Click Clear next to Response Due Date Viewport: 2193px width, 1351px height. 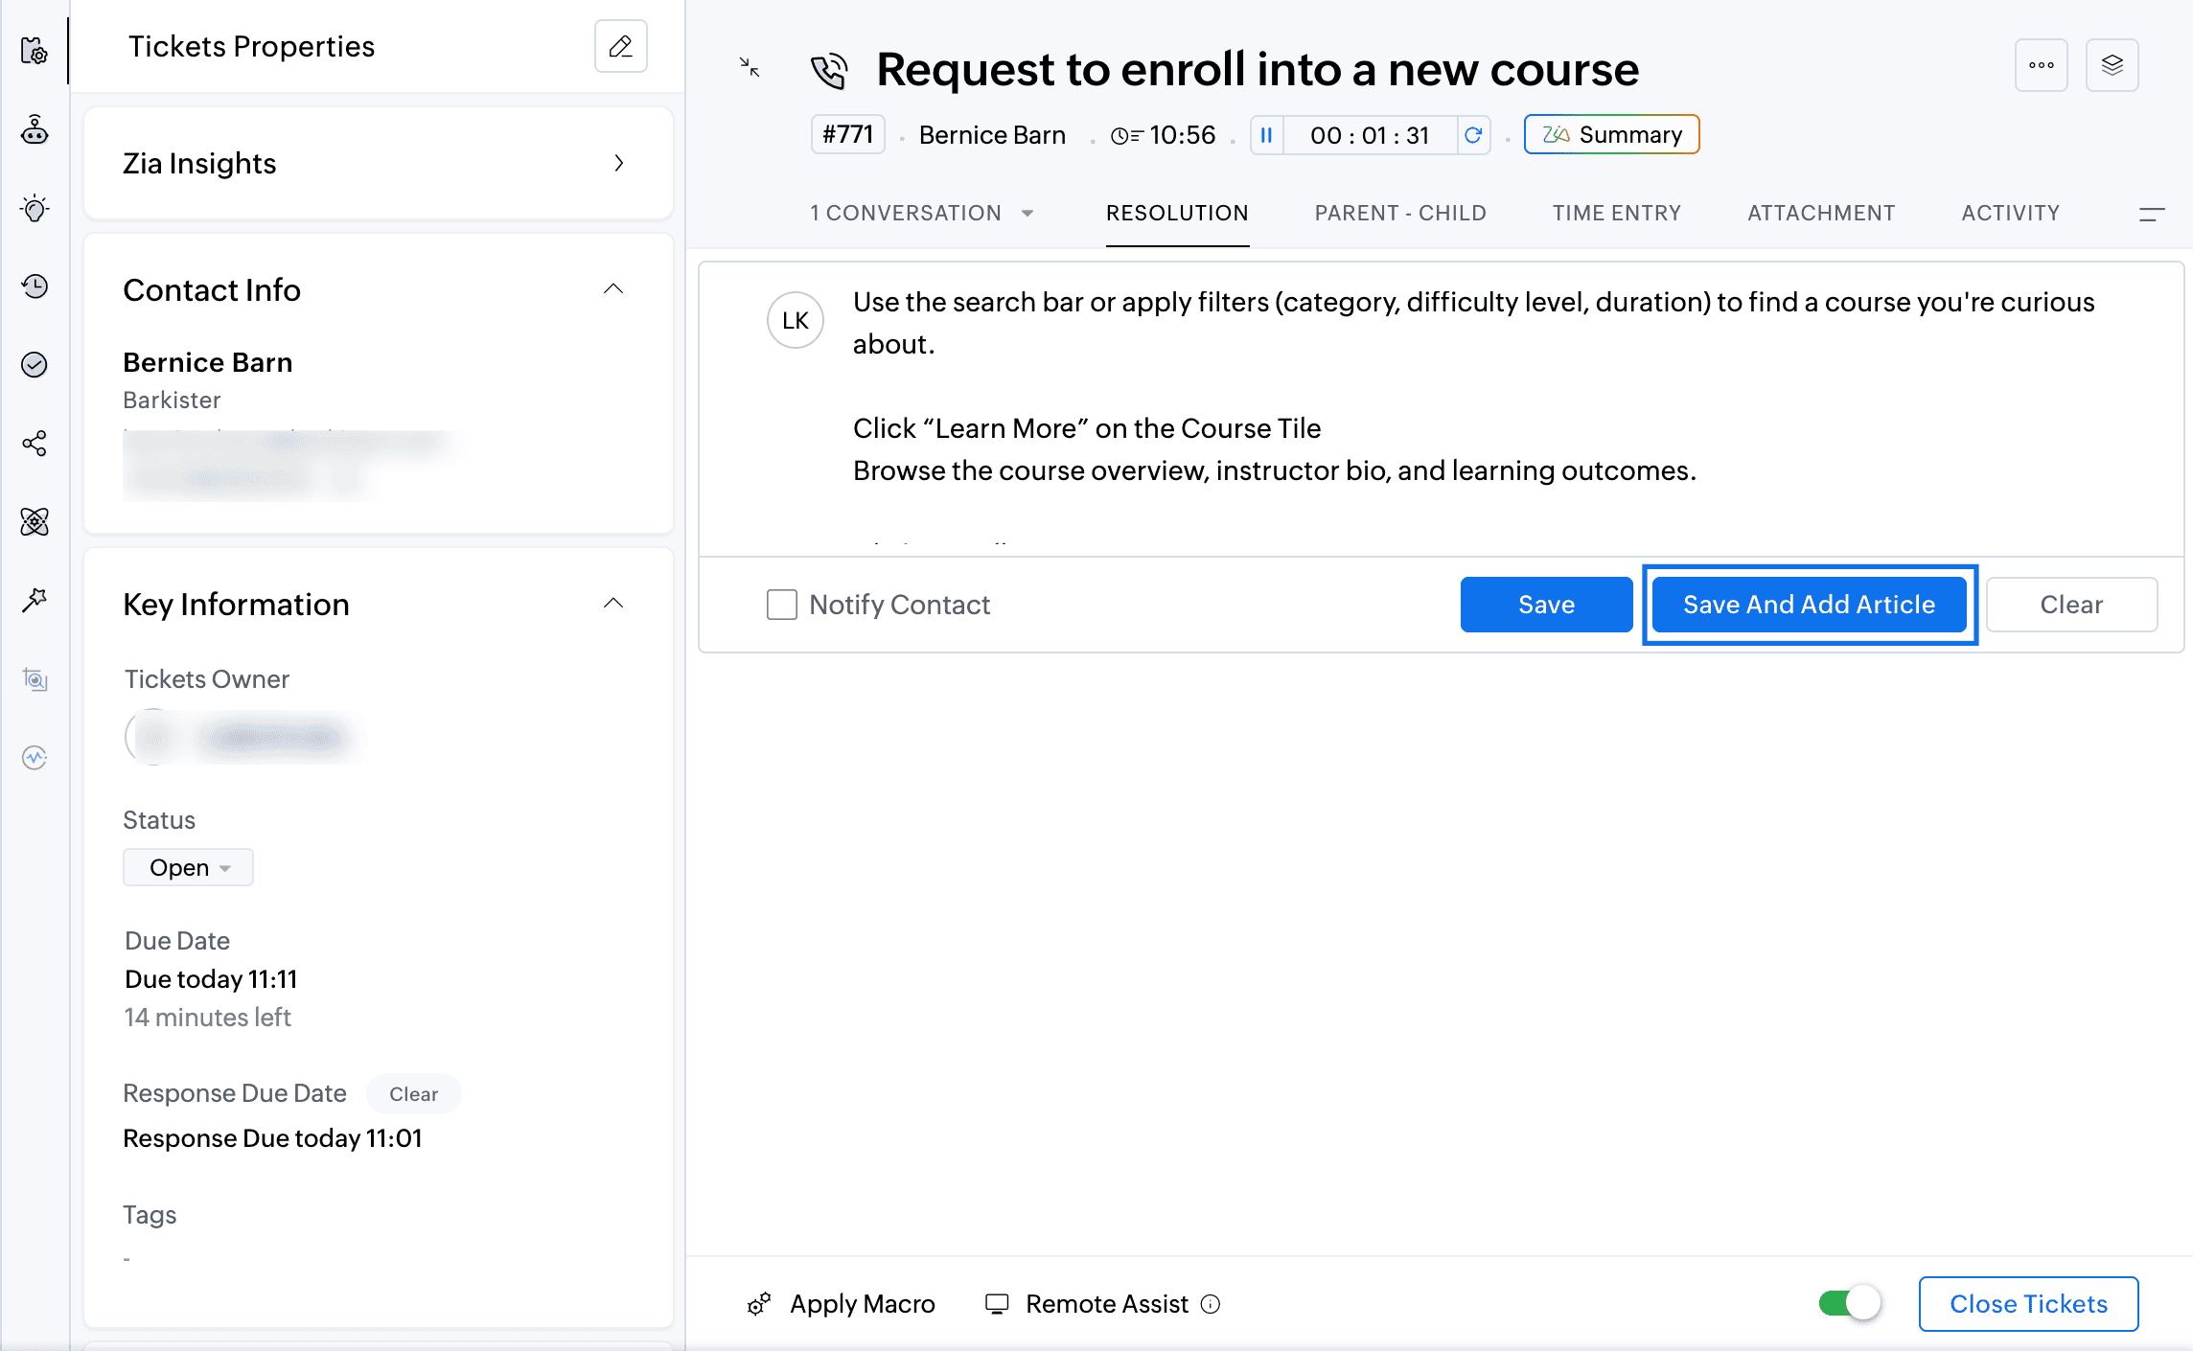click(413, 1094)
